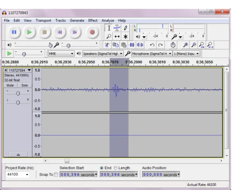Click the Pause transport button
The image size is (232, 190).
point(14,32)
